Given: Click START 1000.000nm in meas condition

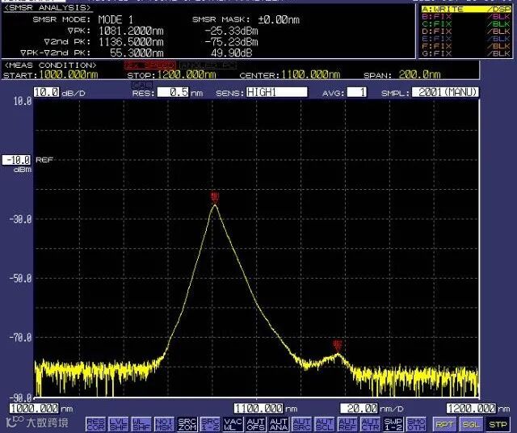Looking at the screenshot, I should point(51,75).
